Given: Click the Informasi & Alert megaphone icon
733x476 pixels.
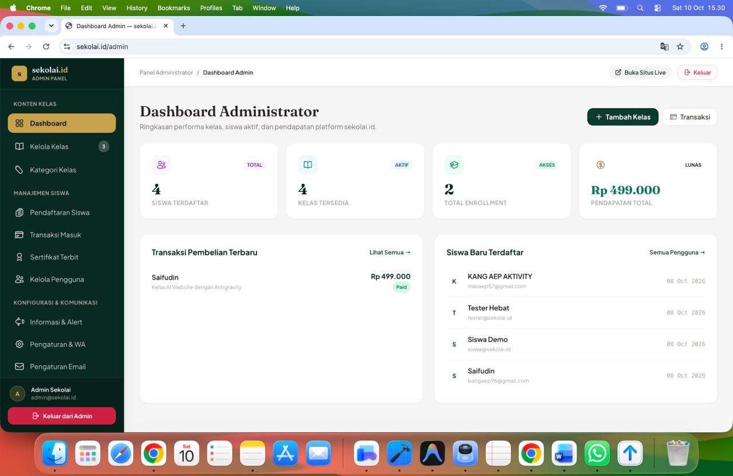Looking at the screenshot, I should [19, 322].
